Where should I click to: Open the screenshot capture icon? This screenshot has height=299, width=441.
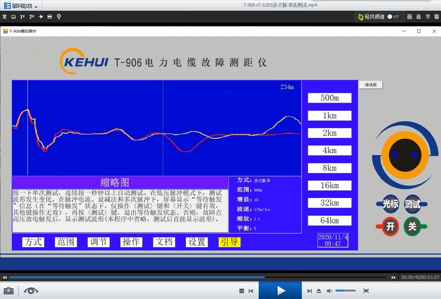(14, 17)
